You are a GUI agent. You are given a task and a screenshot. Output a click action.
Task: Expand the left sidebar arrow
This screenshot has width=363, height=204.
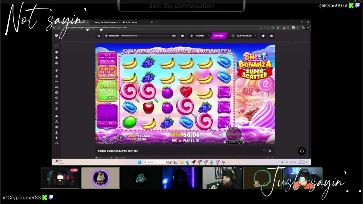tap(56, 46)
